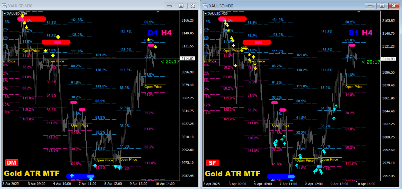Click the 3096.90 price level on the scale
The height and width of the screenshot is (189, 402).
click(188, 72)
